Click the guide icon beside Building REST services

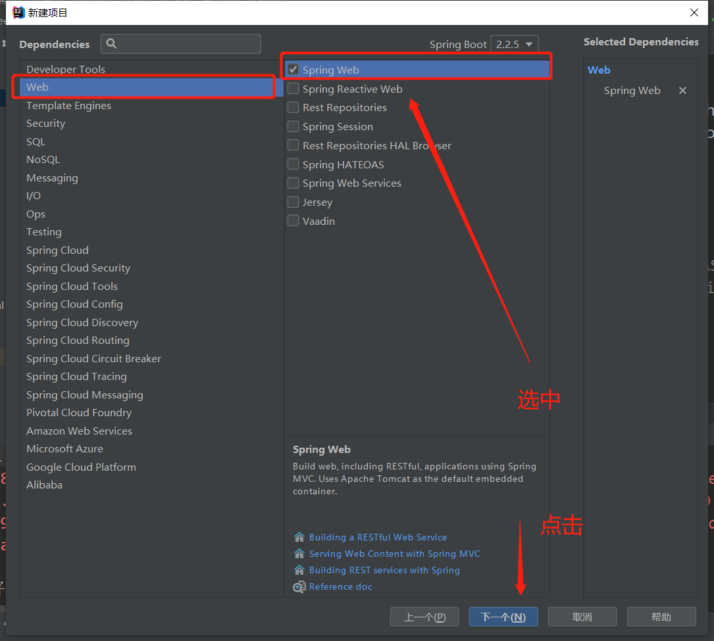click(x=299, y=570)
